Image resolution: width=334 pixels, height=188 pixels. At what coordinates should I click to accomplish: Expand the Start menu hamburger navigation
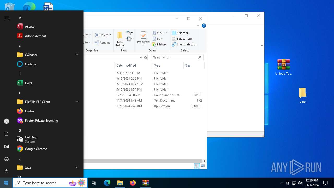click(x=7, y=18)
